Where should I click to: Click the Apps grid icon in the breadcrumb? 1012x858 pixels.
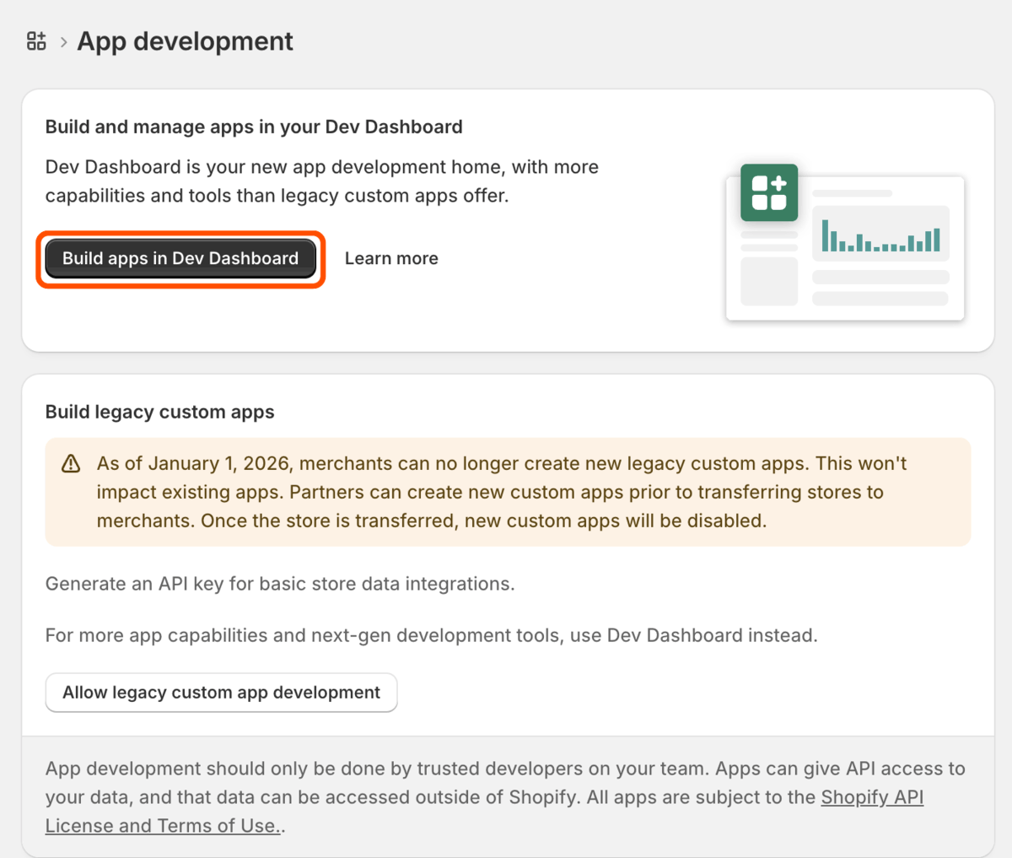tap(36, 40)
